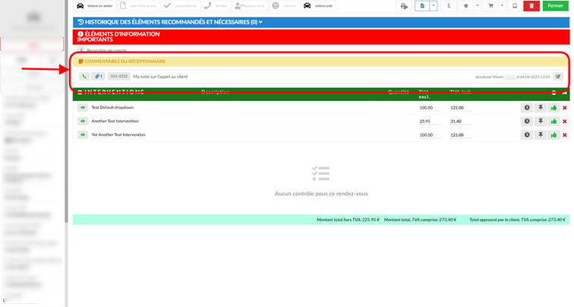The height and width of the screenshot is (307, 574).
Task: Click 'Montant total hors TVA: 225.95 €' text
Action: (348, 220)
